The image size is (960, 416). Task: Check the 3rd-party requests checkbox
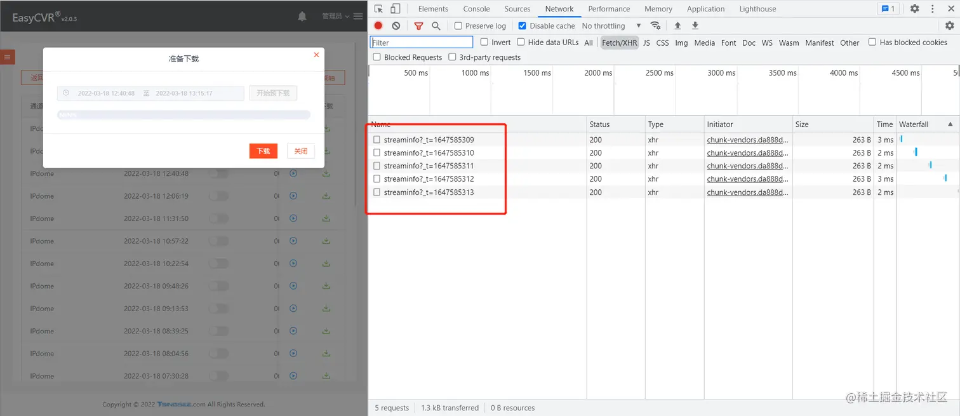[x=452, y=57]
